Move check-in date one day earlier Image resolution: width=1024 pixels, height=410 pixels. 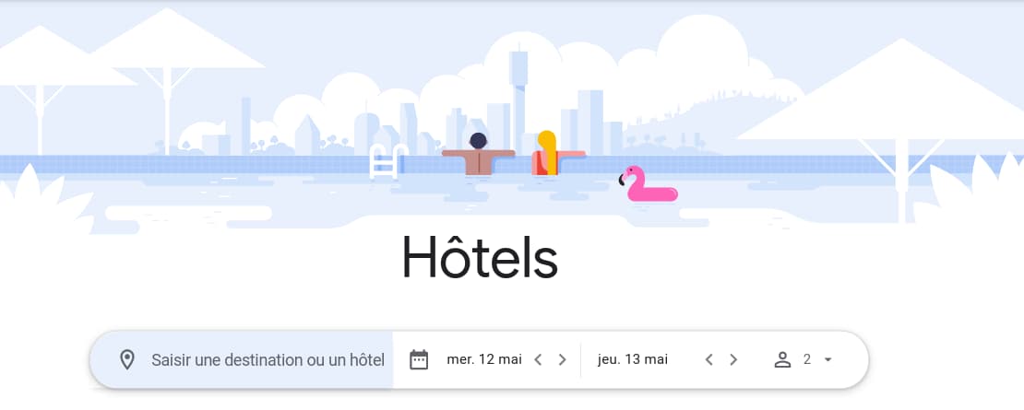[538, 360]
